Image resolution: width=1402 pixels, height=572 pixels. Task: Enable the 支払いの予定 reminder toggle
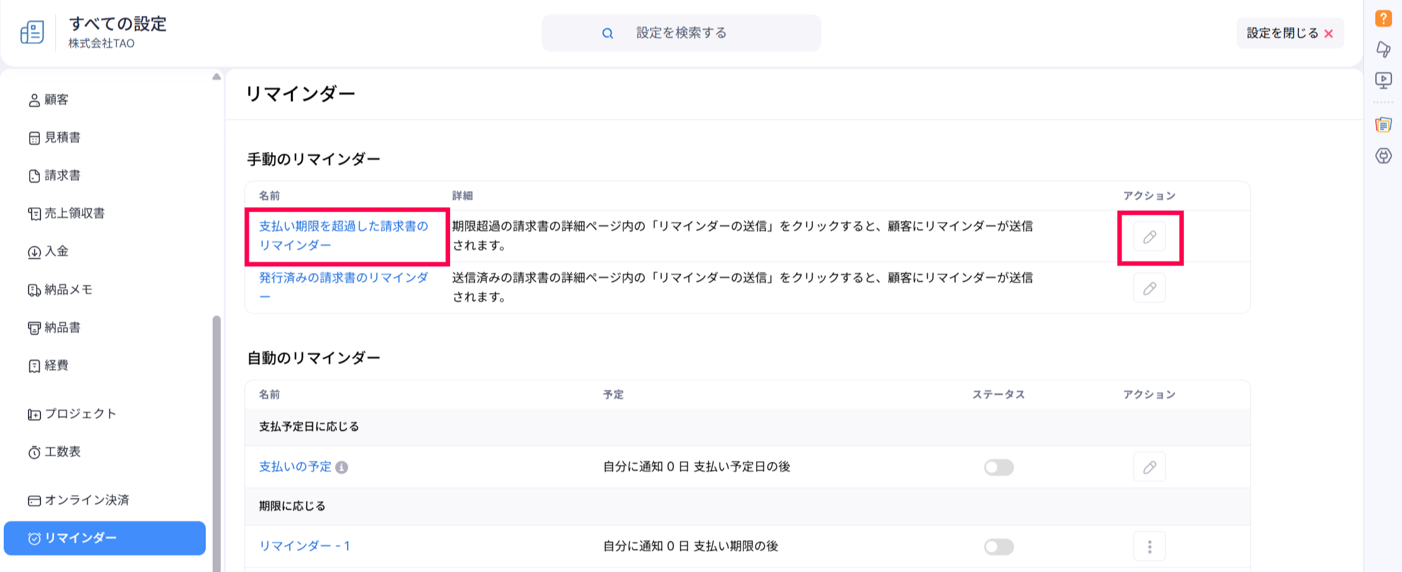[x=998, y=467]
